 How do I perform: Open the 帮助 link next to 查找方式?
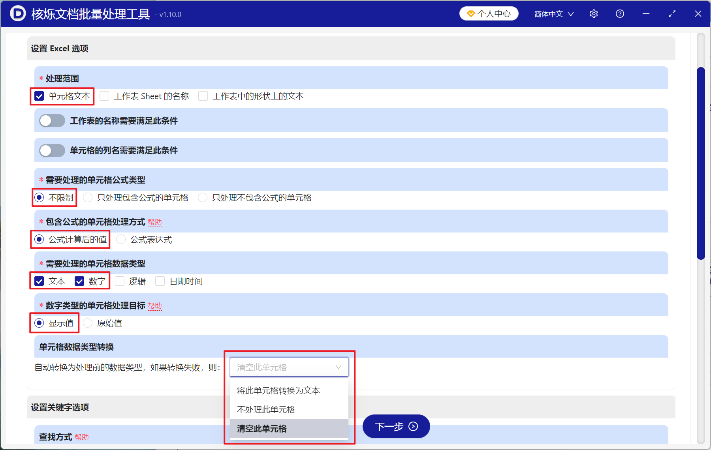coord(82,437)
